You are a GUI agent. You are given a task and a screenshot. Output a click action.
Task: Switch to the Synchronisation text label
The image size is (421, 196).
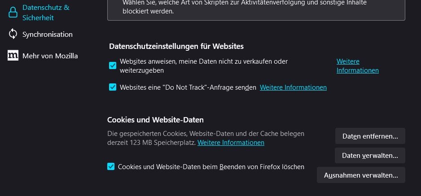coord(47,34)
